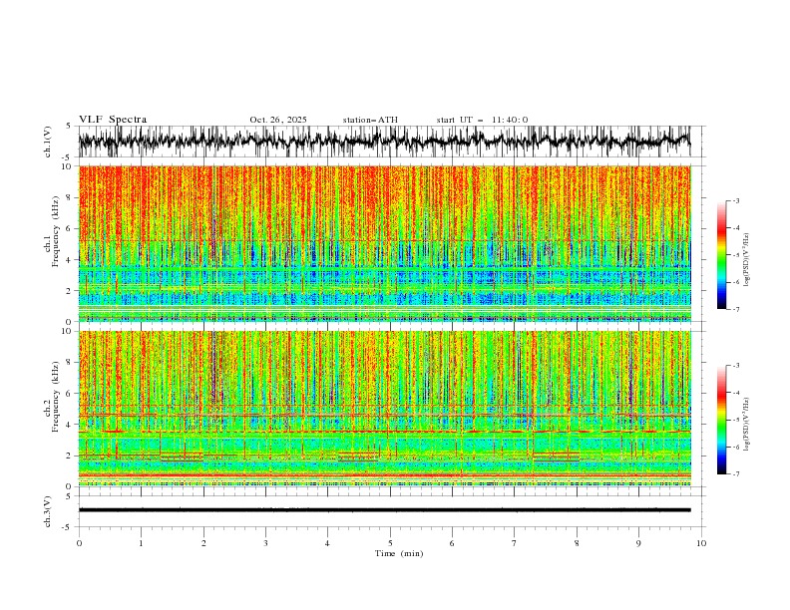The image size is (790, 610).
Task: Click the "station=ATH" label
Action: click(370, 120)
